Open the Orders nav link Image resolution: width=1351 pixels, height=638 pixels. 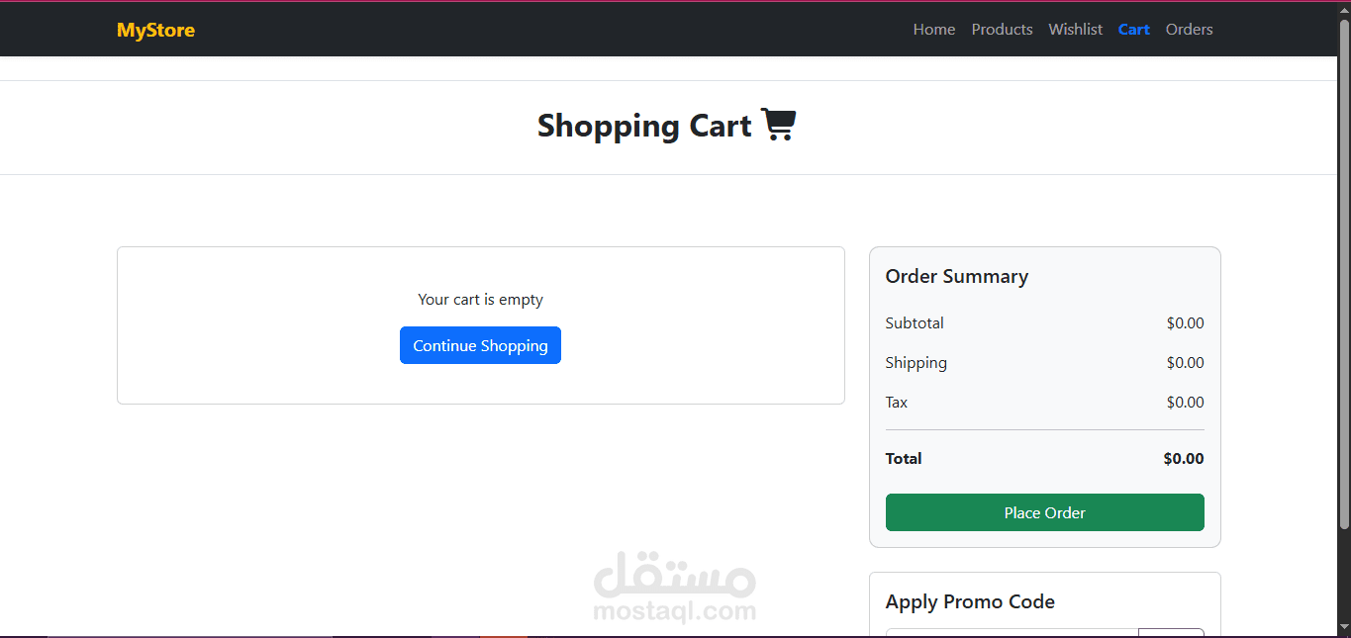pos(1189,30)
